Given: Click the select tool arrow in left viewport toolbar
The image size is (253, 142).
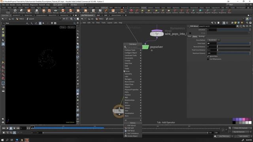Looking at the screenshot, I should pyautogui.click(x=3, y=40).
